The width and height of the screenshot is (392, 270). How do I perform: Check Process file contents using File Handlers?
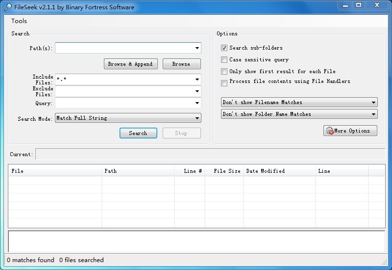224,83
